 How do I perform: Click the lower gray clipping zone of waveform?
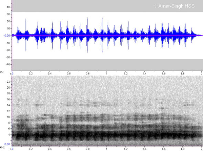click(x=107, y=65)
